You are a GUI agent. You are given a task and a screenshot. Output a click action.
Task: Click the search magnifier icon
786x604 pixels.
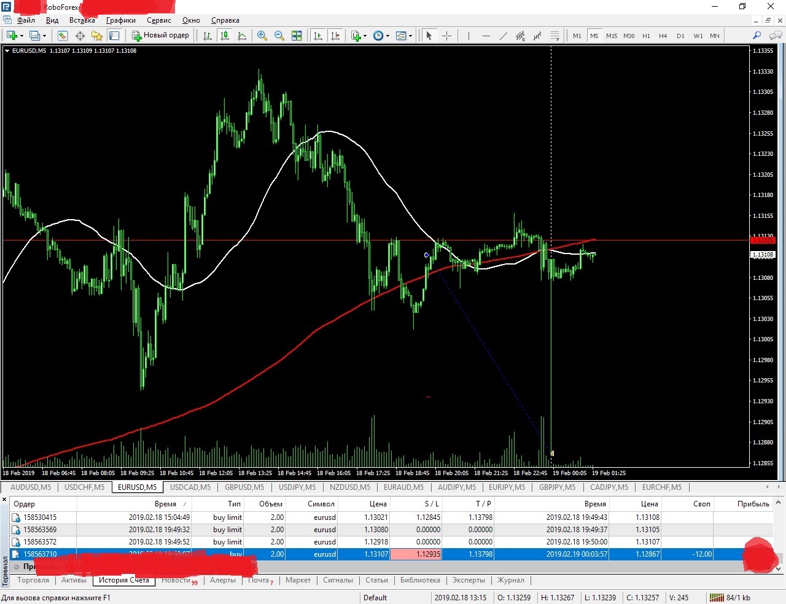pos(757,36)
